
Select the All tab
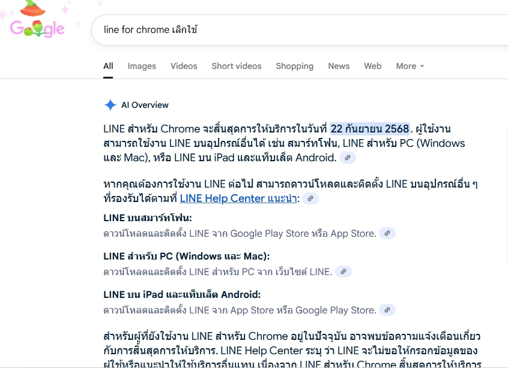(x=108, y=66)
